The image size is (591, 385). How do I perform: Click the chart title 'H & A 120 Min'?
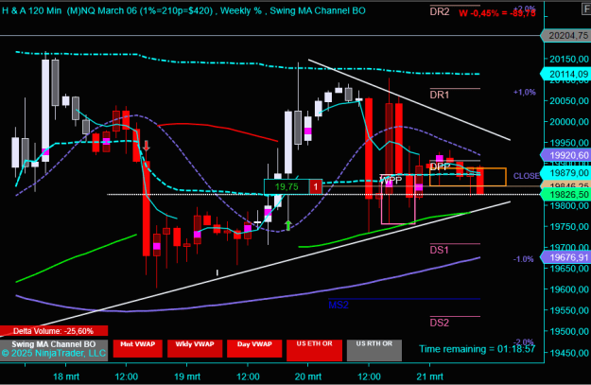point(31,10)
